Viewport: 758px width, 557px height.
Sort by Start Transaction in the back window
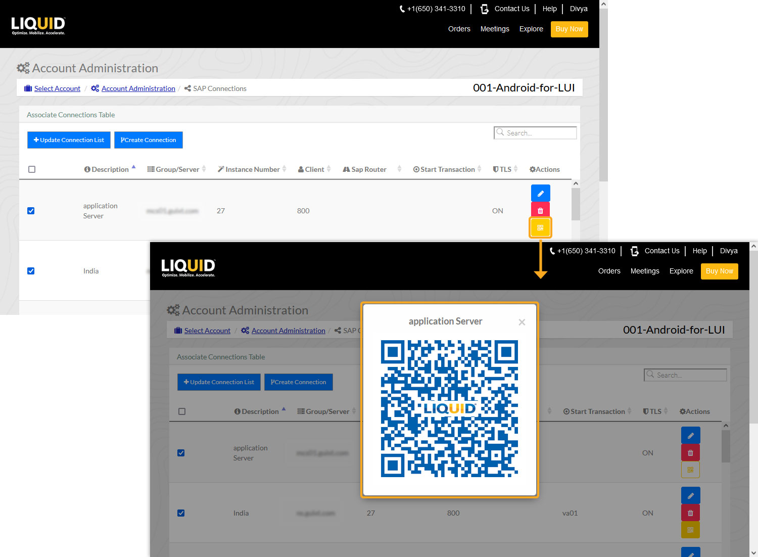[x=447, y=169]
